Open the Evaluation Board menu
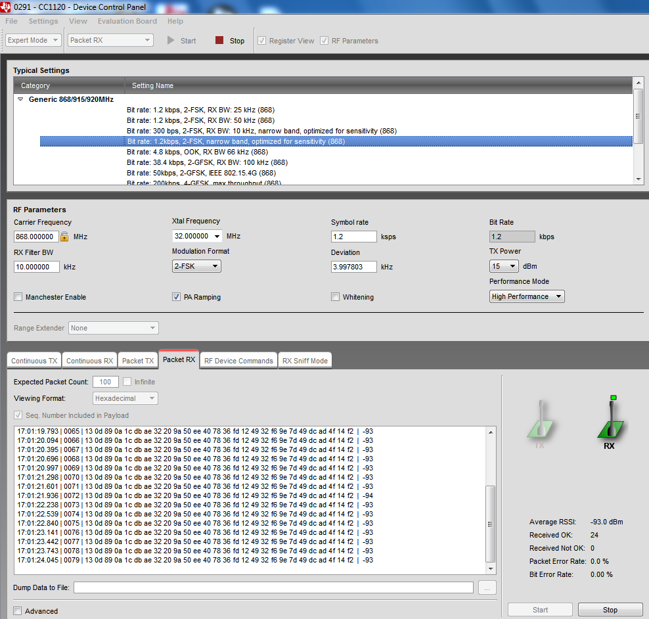This screenshot has width=649, height=619. coord(127,21)
